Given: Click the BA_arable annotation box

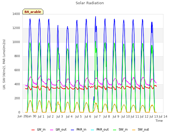Looking at the screenshot, I should click(x=33, y=12).
